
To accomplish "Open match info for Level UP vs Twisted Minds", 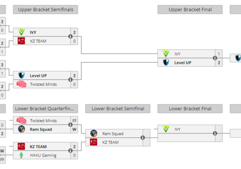I will tap(70, 80).
